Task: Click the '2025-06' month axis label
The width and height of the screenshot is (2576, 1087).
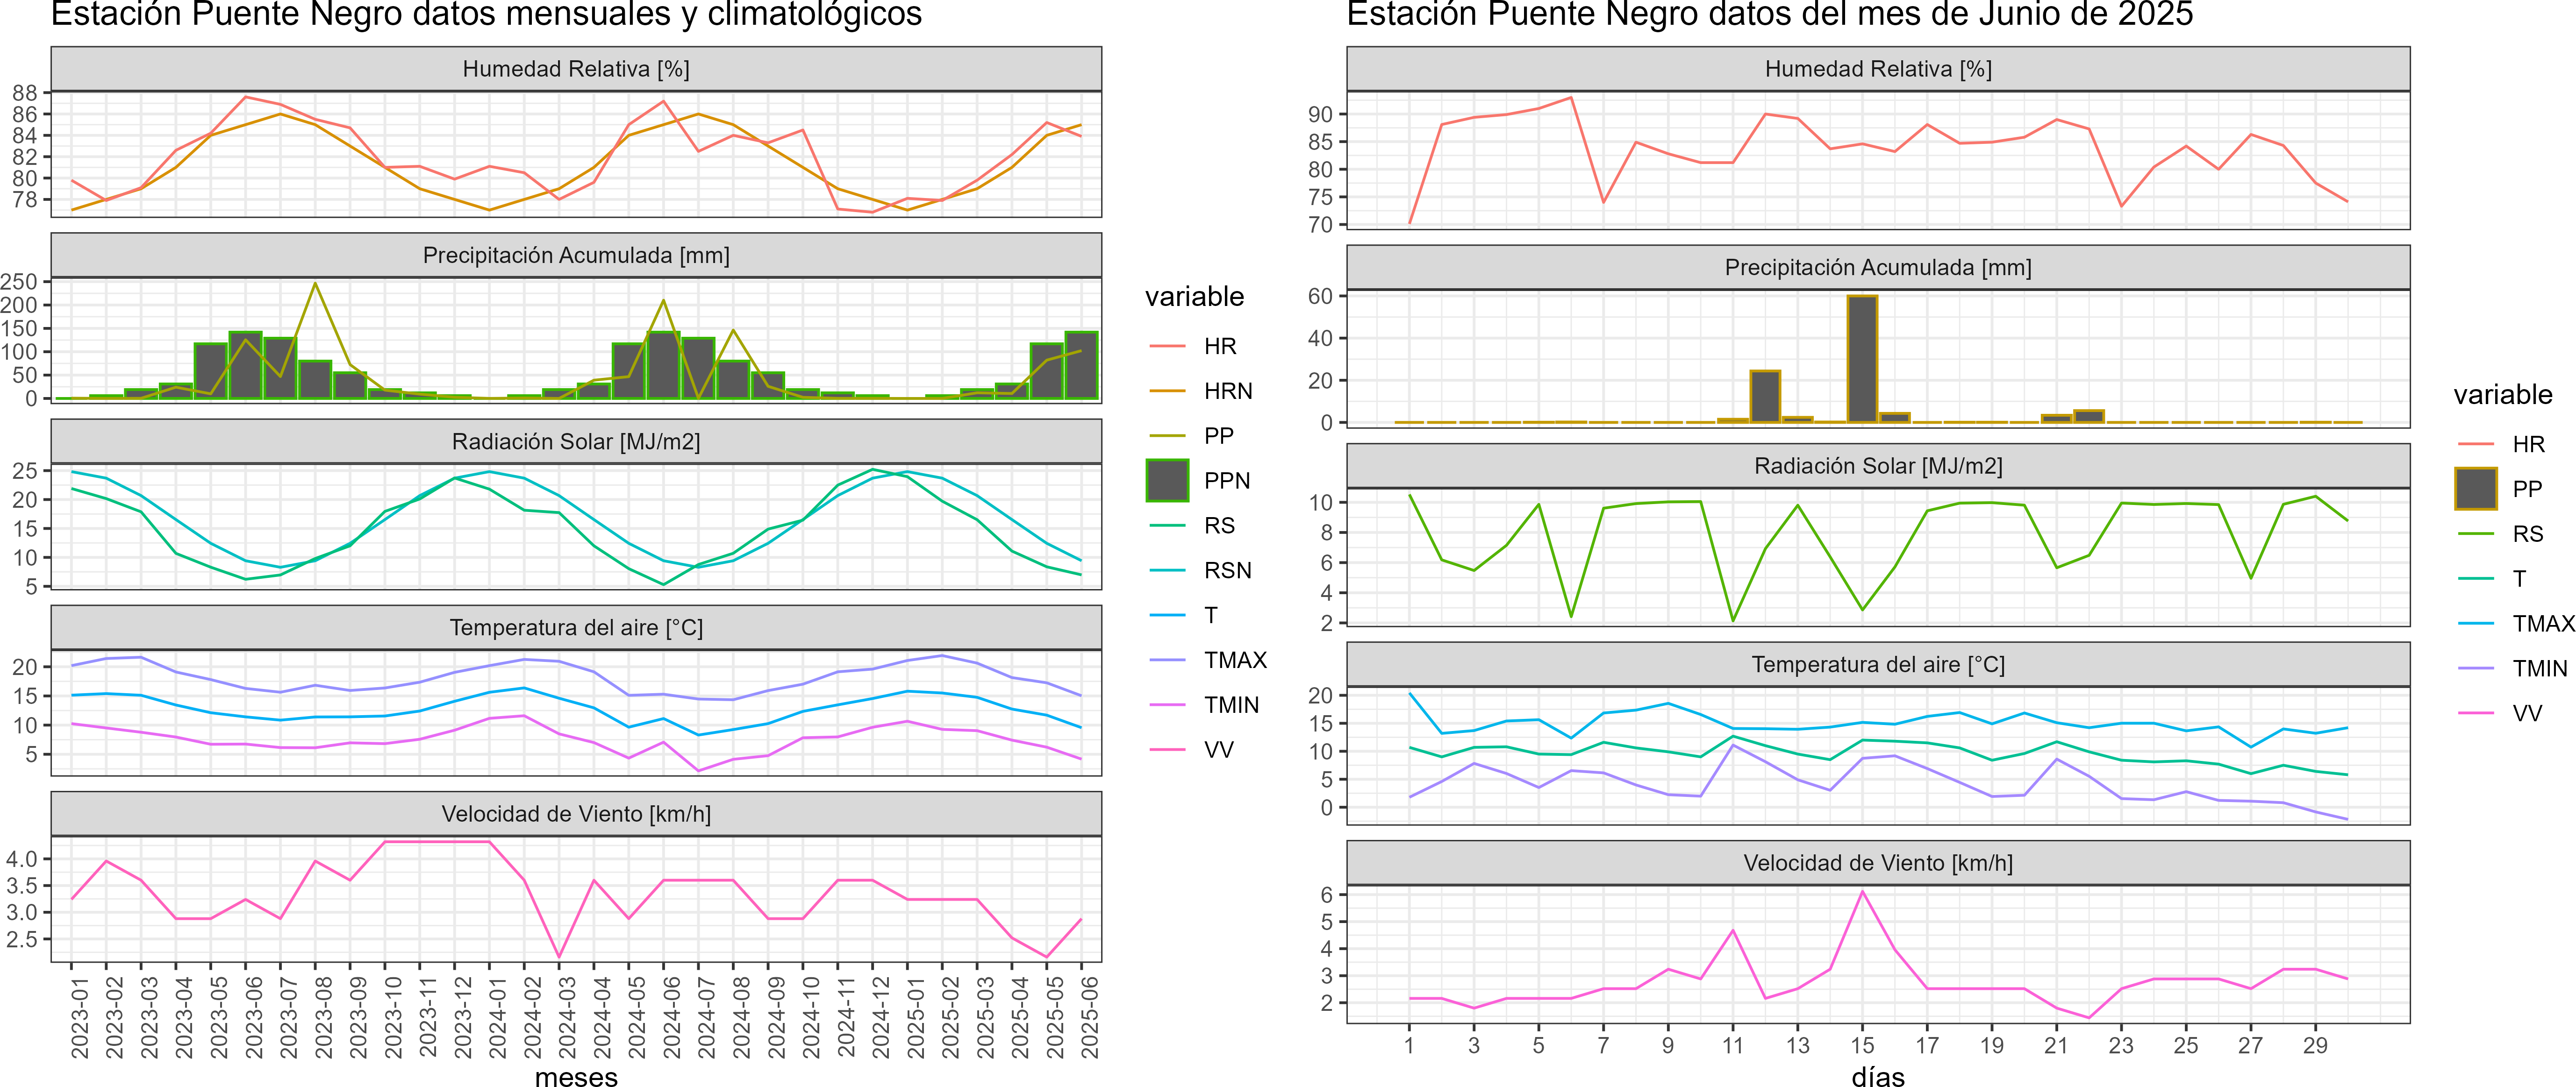Action: (x=1090, y=1017)
